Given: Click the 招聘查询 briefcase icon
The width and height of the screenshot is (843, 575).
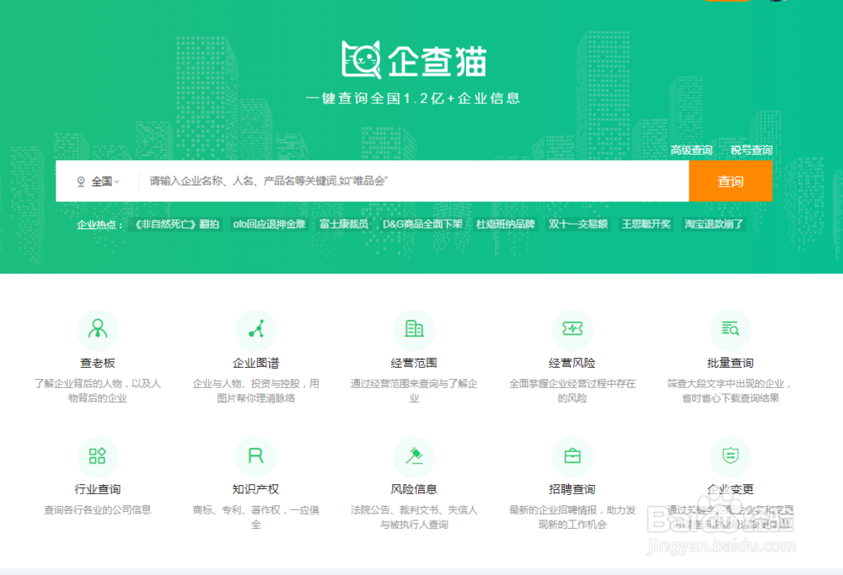Looking at the screenshot, I should (x=572, y=456).
